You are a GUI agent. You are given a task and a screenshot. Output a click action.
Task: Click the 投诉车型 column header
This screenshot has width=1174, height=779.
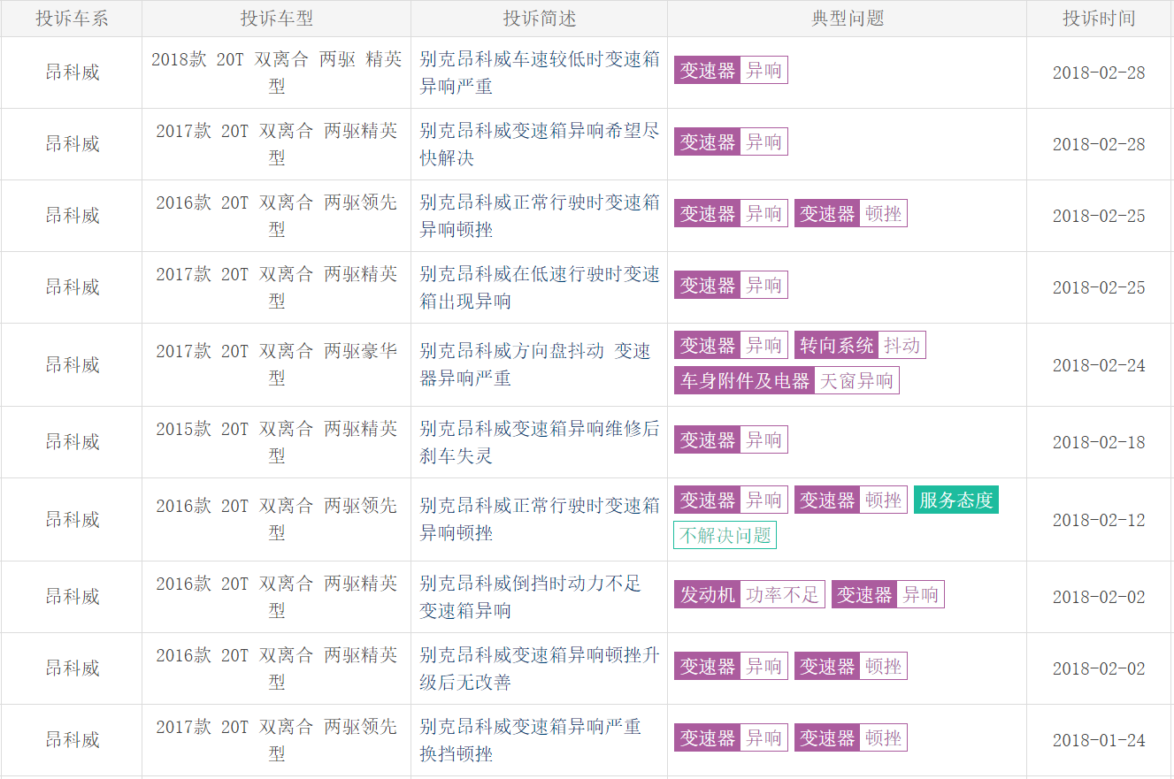277,19
